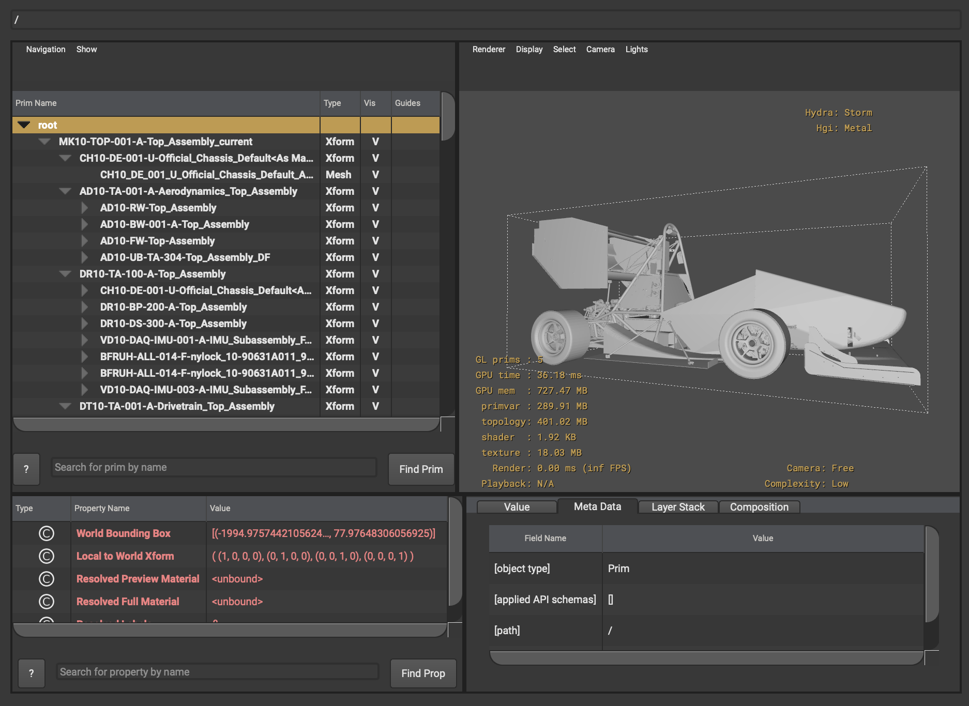Open the property search help question-mark button
The image size is (969, 706).
(x=32, y=673)
